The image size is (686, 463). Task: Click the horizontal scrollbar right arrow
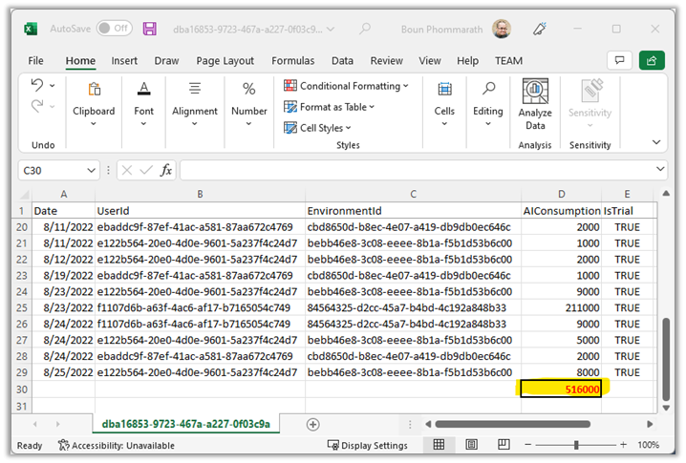(650, 424)
